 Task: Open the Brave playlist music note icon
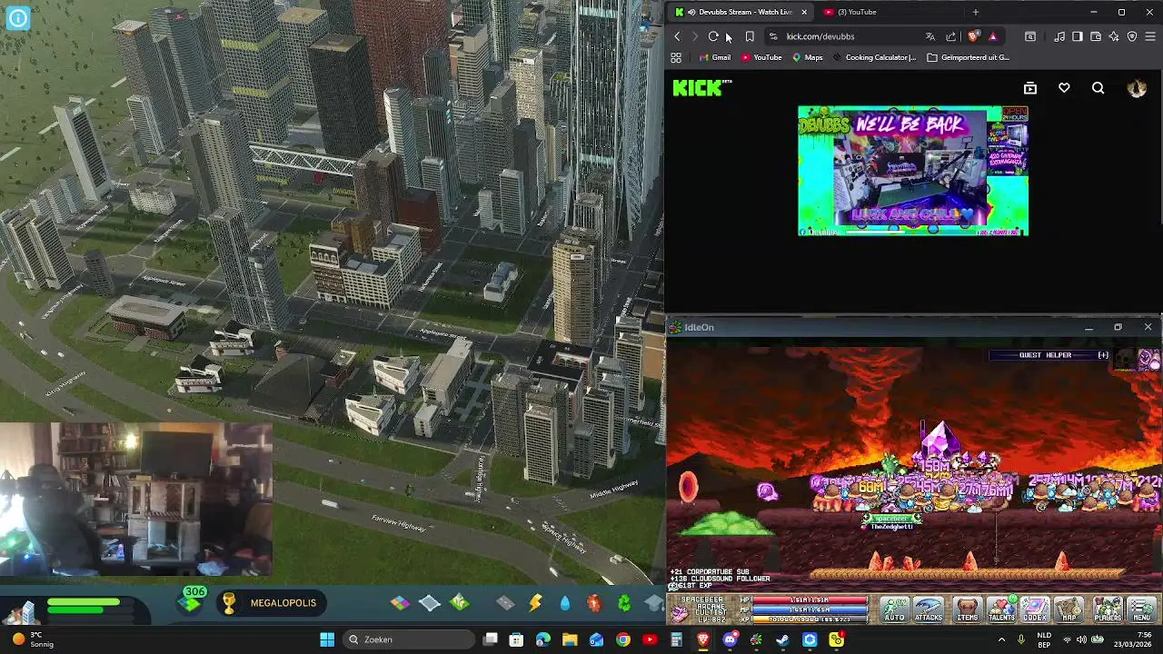tap(1059, 36)
